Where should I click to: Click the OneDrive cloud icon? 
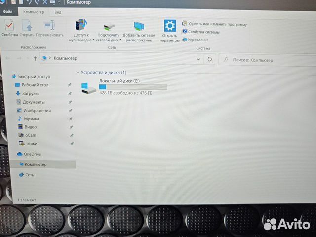[20, 154]
